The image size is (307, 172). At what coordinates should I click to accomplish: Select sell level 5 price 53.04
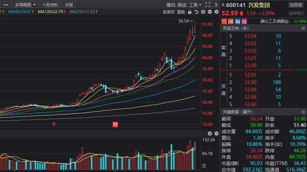pyautogui.click(x=250, y=36)
